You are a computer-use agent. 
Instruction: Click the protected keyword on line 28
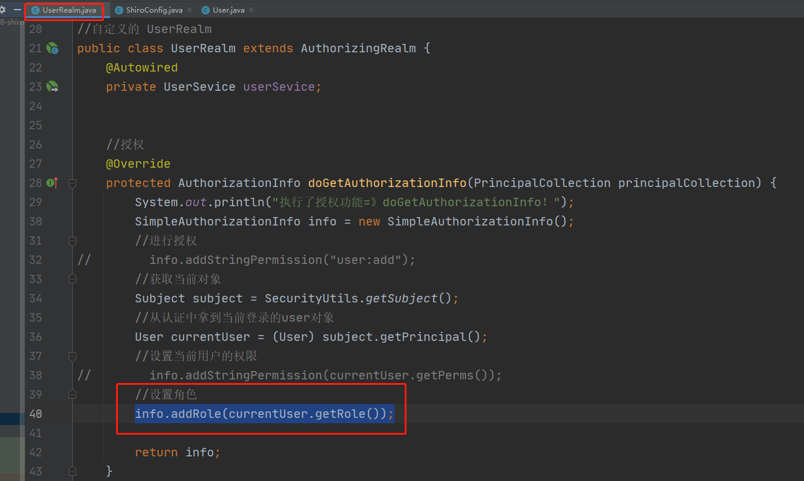click(138, 183)
